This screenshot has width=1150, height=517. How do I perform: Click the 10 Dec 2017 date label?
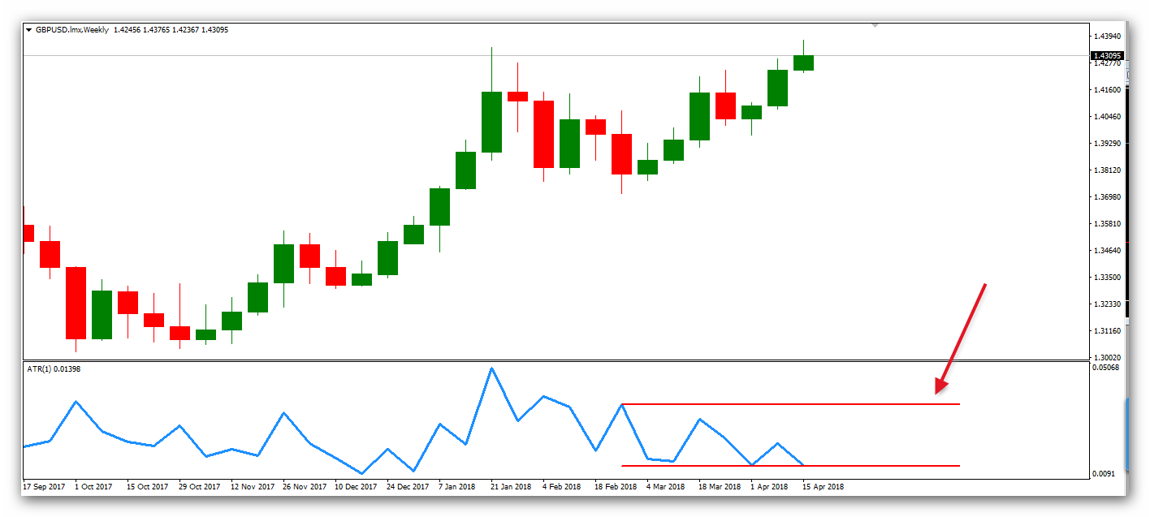point(355,487)
